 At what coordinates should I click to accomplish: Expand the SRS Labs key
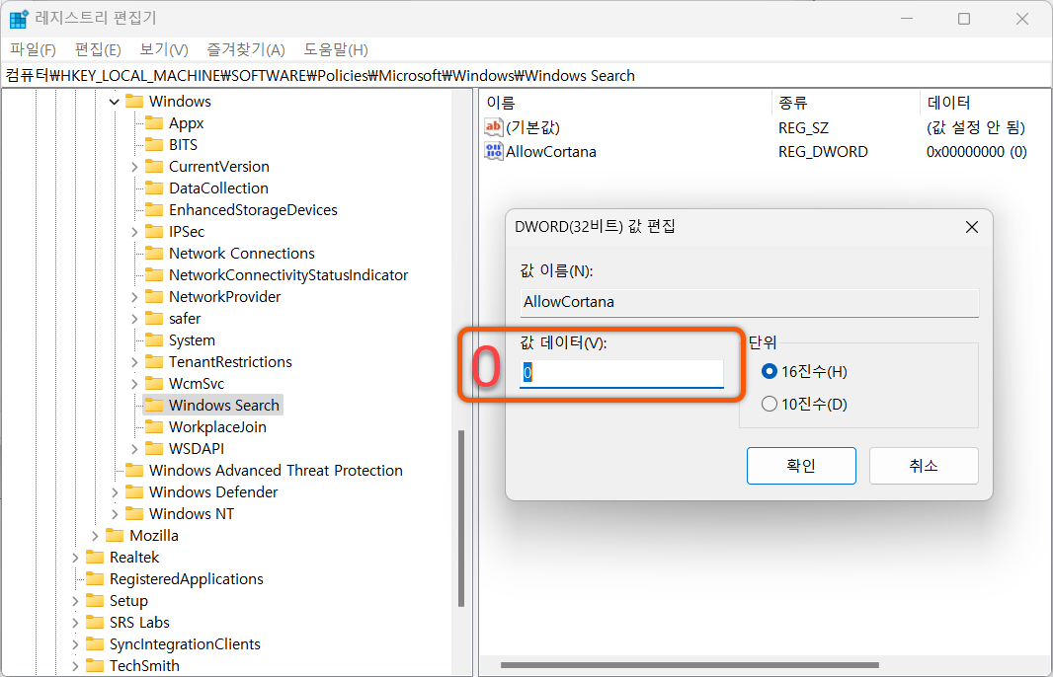pos(75,623)
